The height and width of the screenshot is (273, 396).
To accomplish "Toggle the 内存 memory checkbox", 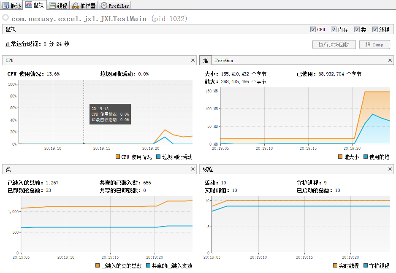I will tap(334, 29).
